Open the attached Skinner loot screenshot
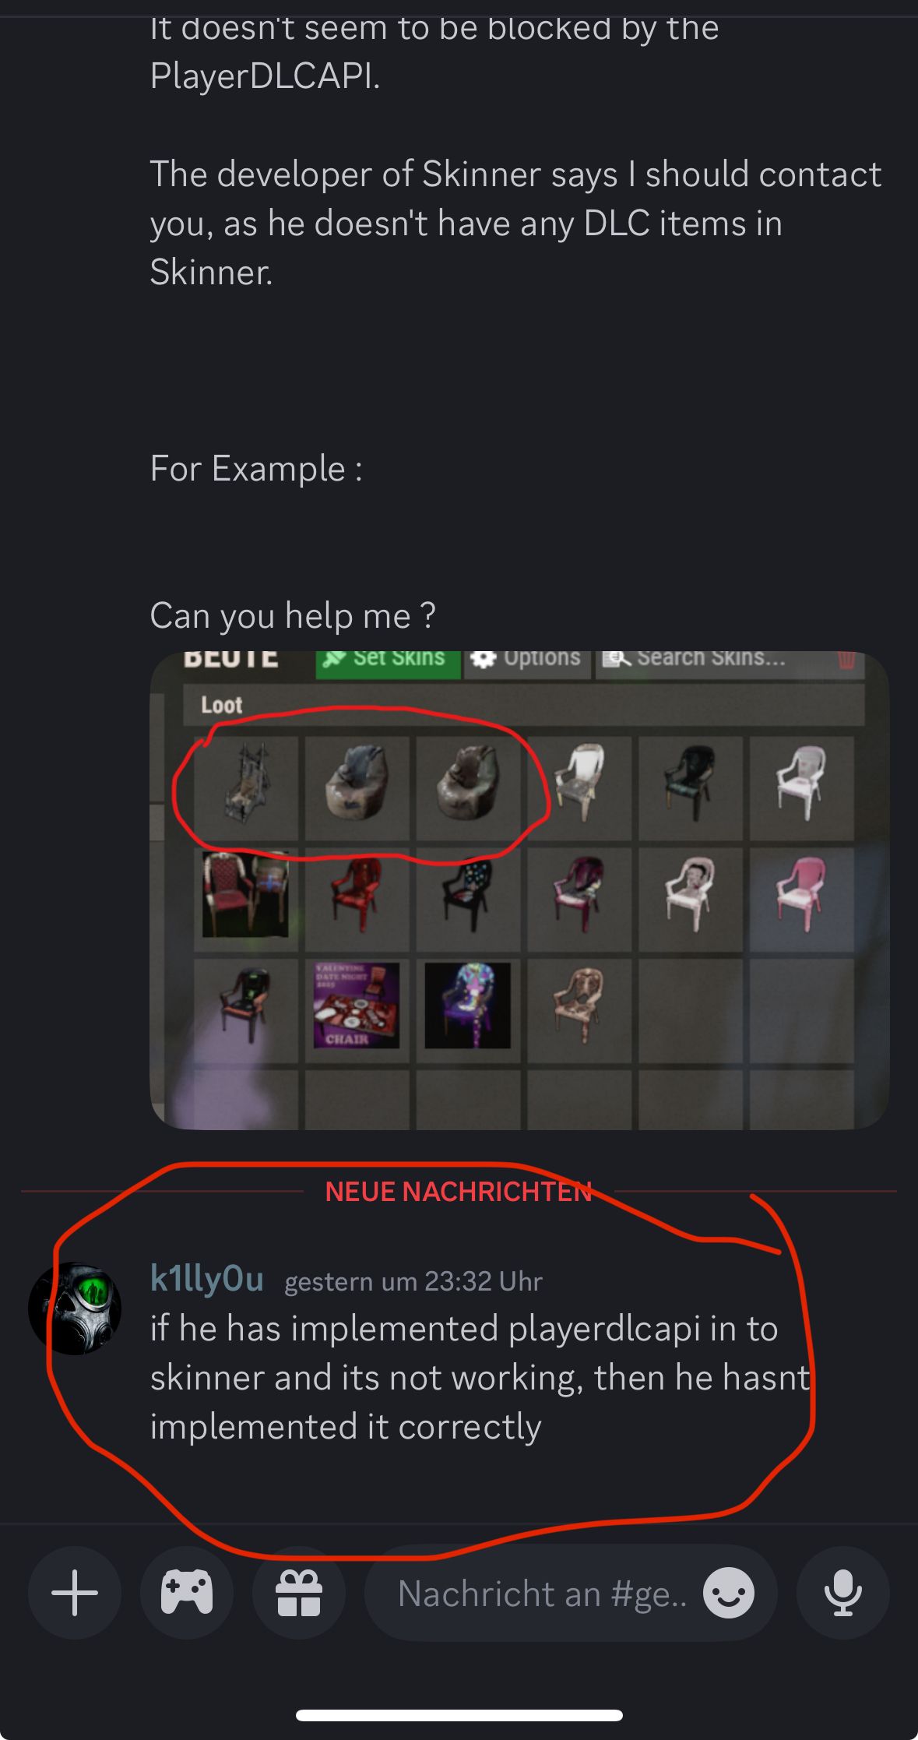Viewport: 918px width, 1740px height. pyautogui.click(x=519, y=890)
